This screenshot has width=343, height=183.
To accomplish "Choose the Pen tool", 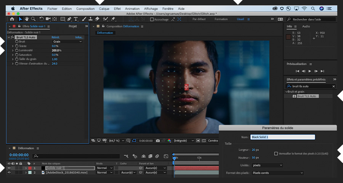I will 69,19.
